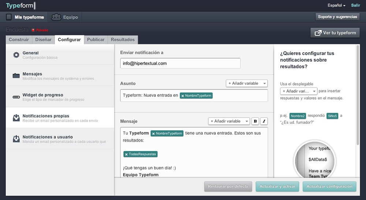Viewport: 366px width, 200px height.
Task: Toggle italic formatting in Mensaje
Action: coord(264,121)
